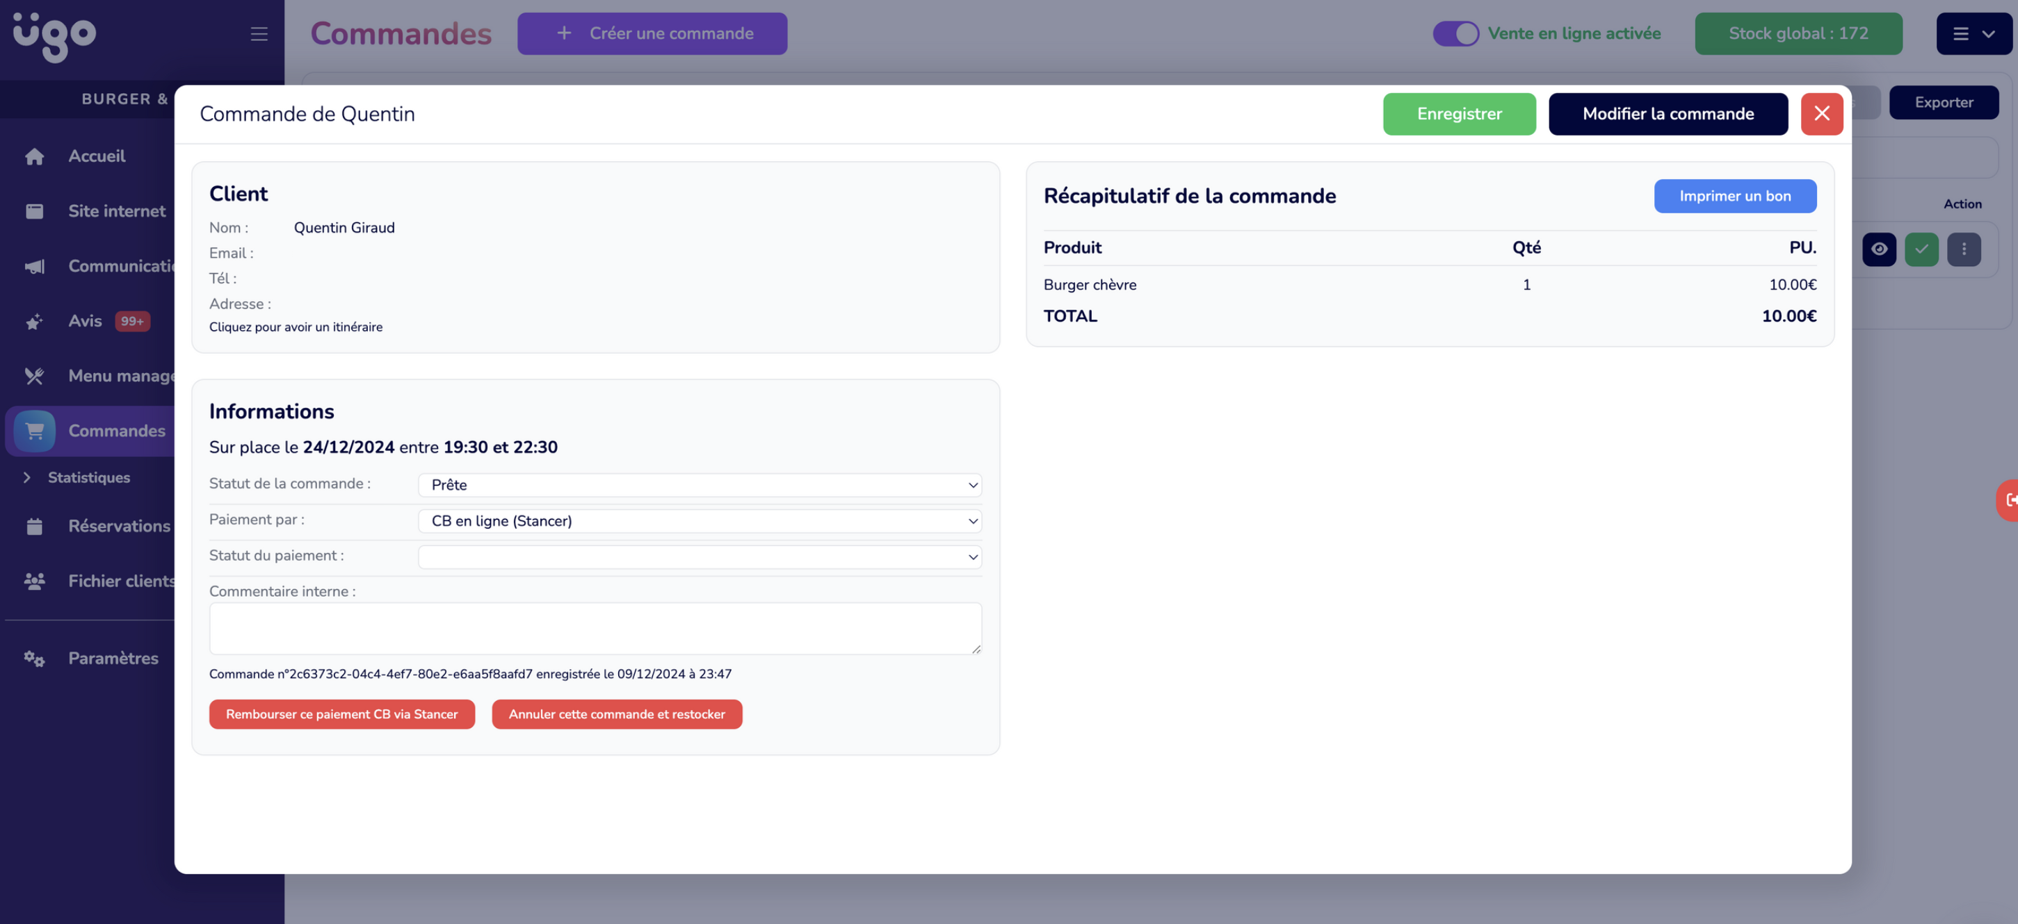
Task: Collapse the sidebar with the hamburger icon
Action: coord(259,33)
